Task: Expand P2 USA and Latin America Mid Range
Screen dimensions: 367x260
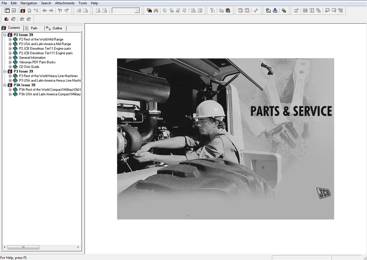Action: tap(10, 44)
